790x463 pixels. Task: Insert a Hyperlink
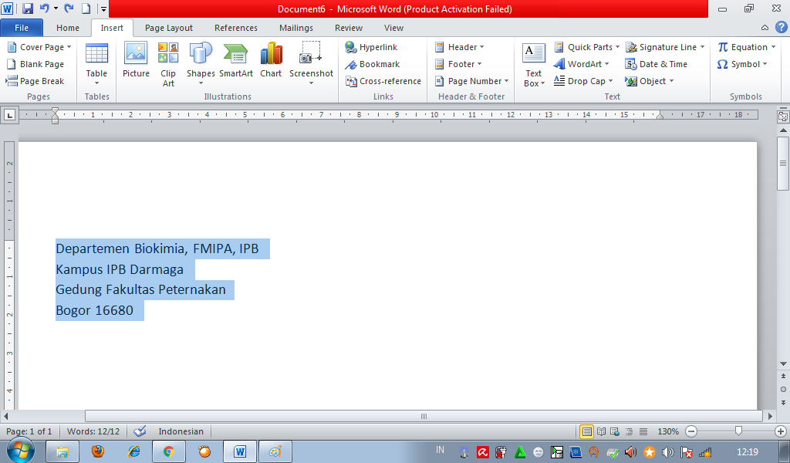pos(376,46)
